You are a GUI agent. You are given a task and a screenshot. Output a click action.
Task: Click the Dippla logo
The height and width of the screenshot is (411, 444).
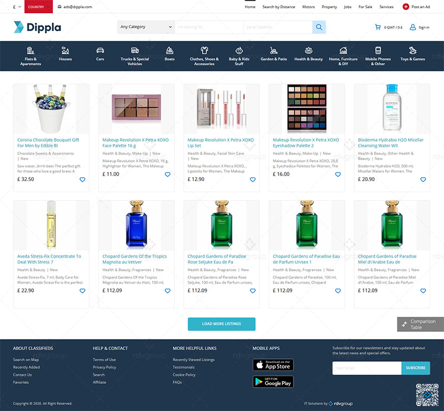(x=37, y=27)
